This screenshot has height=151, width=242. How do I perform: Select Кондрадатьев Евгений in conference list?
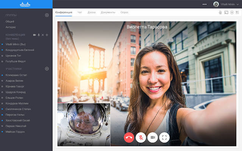tap(20, 50)
